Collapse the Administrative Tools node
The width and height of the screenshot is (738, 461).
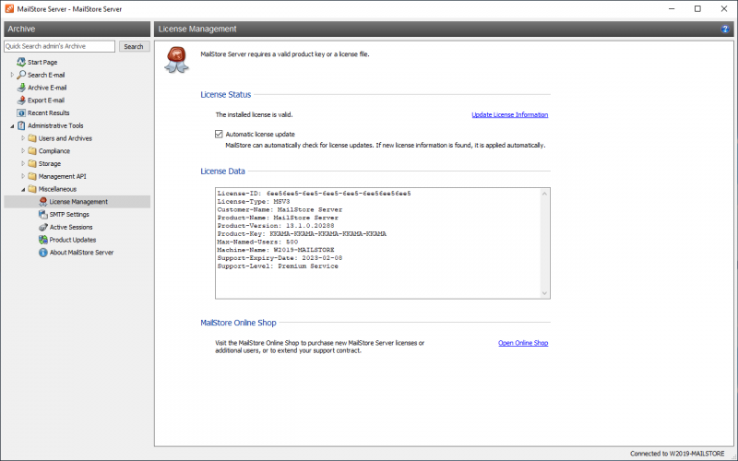[12, 125]
